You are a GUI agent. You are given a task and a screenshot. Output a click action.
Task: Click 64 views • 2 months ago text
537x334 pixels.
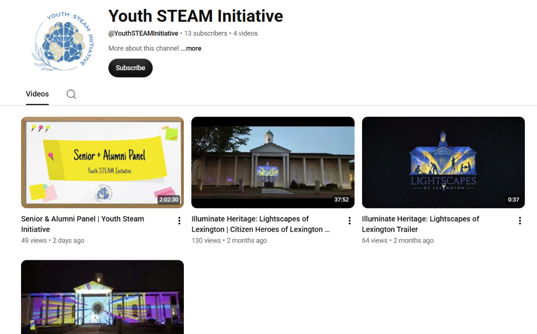(398, 241)
